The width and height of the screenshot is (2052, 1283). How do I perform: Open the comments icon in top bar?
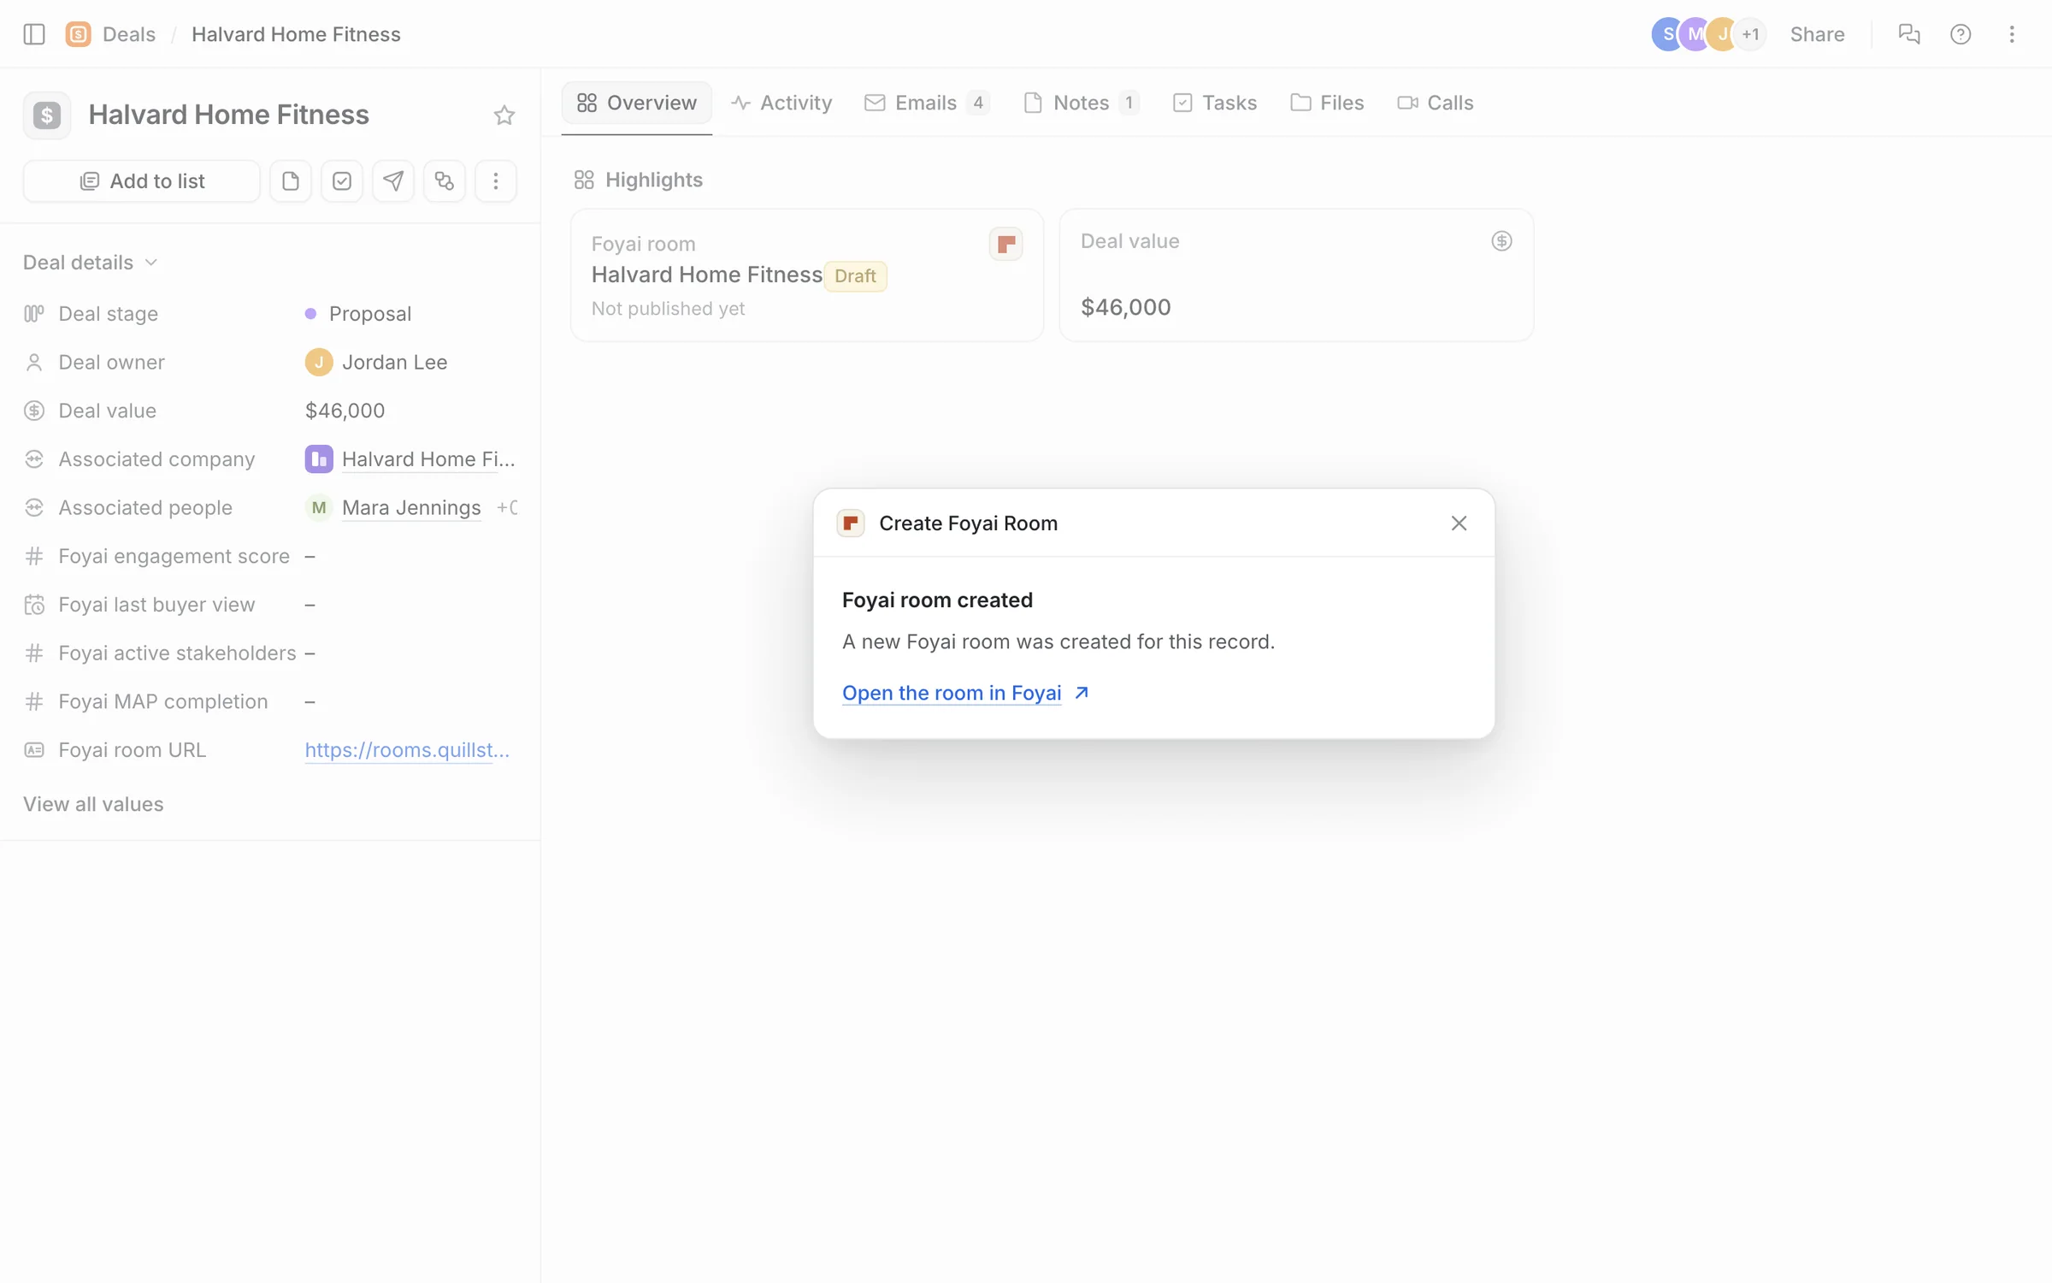point(1909,34)
